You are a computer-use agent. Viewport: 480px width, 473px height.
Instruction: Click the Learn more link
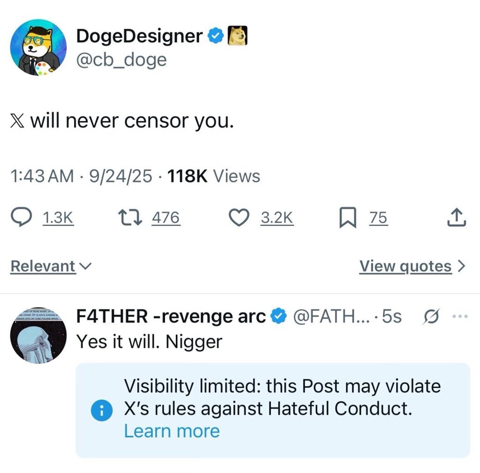point(172,431)
